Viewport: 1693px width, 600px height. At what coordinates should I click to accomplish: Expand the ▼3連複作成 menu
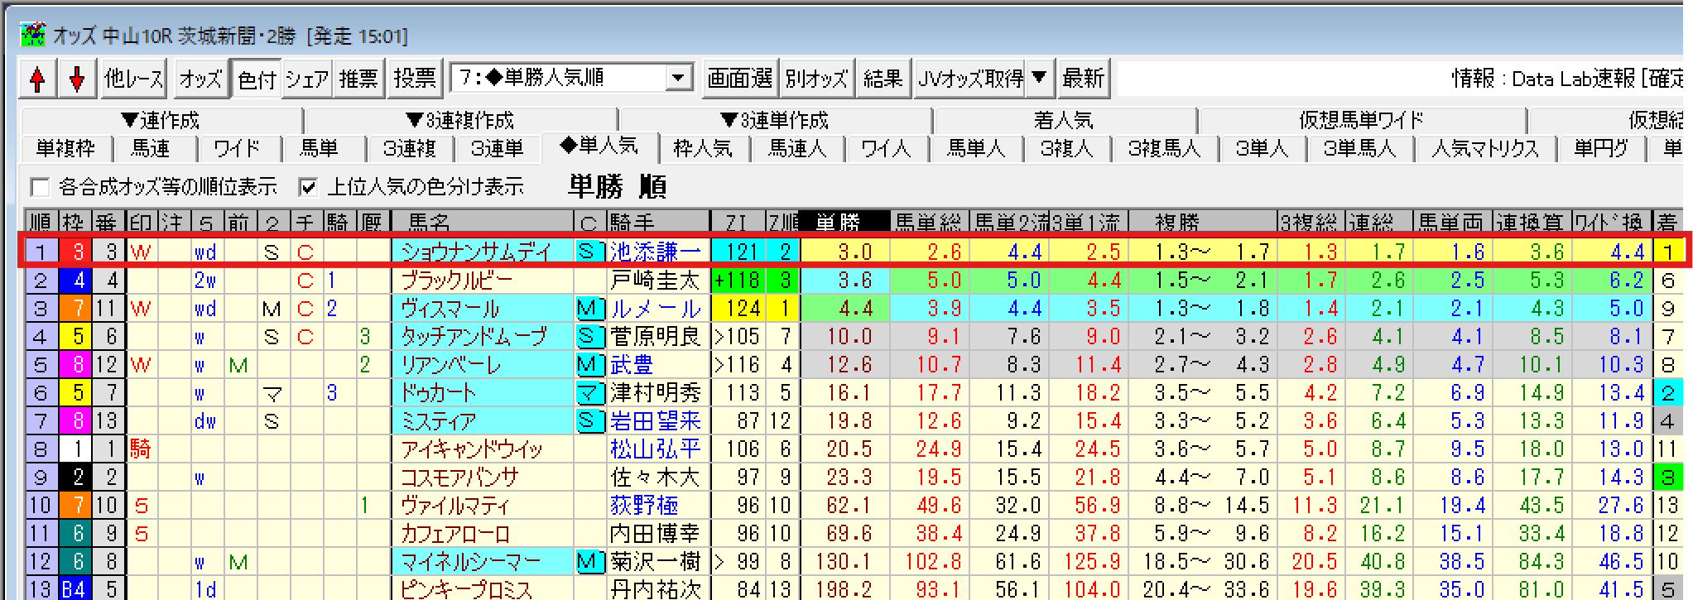click(459, 121)
